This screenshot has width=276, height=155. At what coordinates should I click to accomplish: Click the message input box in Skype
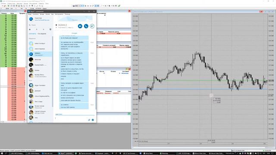click(71, 118)
